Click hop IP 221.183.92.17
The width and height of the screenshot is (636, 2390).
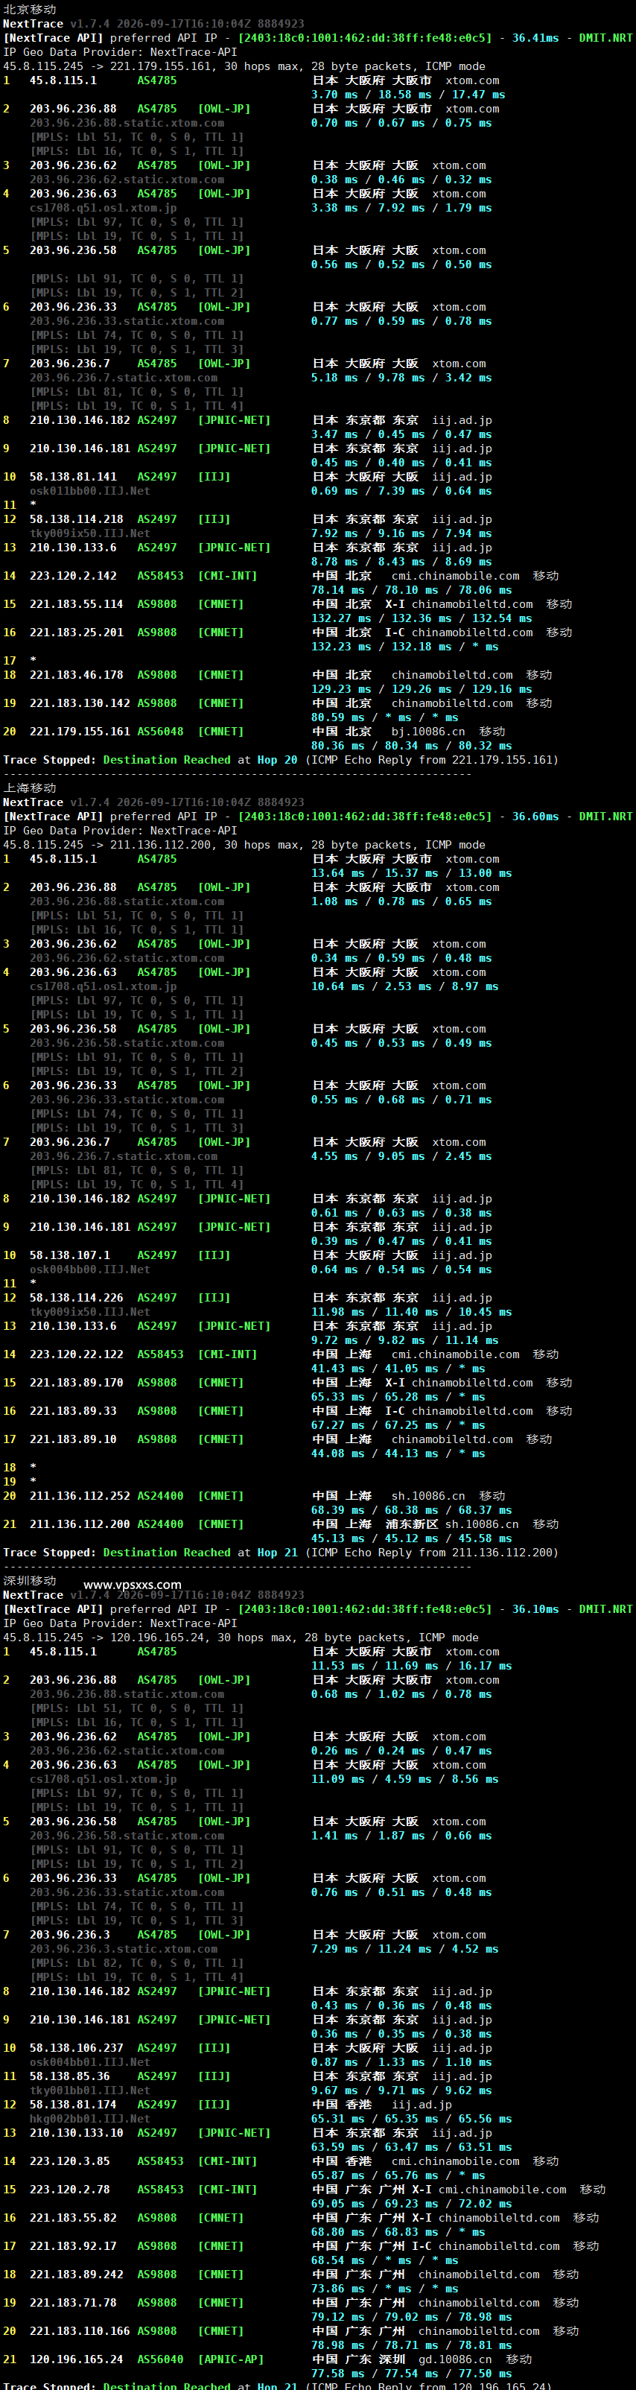[73, 2246]
